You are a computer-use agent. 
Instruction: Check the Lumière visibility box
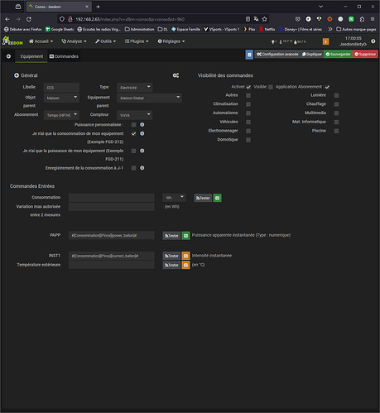click(336, 95)
